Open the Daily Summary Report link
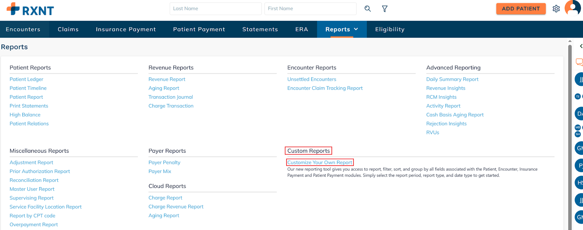The width and height of the screenshot is (583, 230). [x=452, y=79]
